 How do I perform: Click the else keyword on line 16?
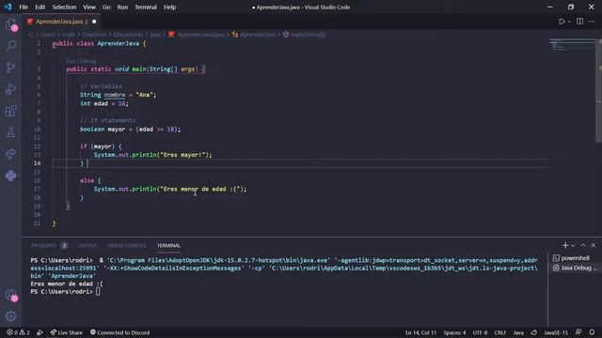(87, 180)
